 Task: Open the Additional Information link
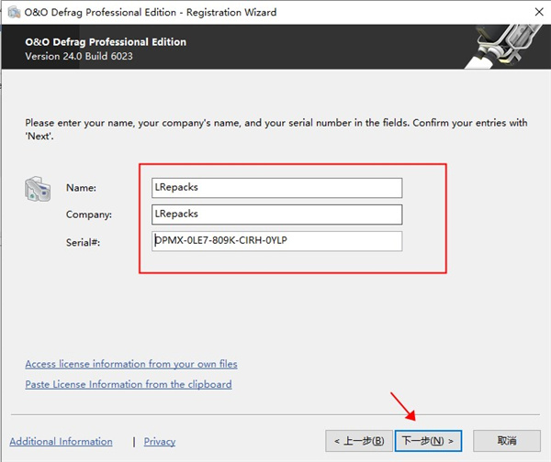62,441
